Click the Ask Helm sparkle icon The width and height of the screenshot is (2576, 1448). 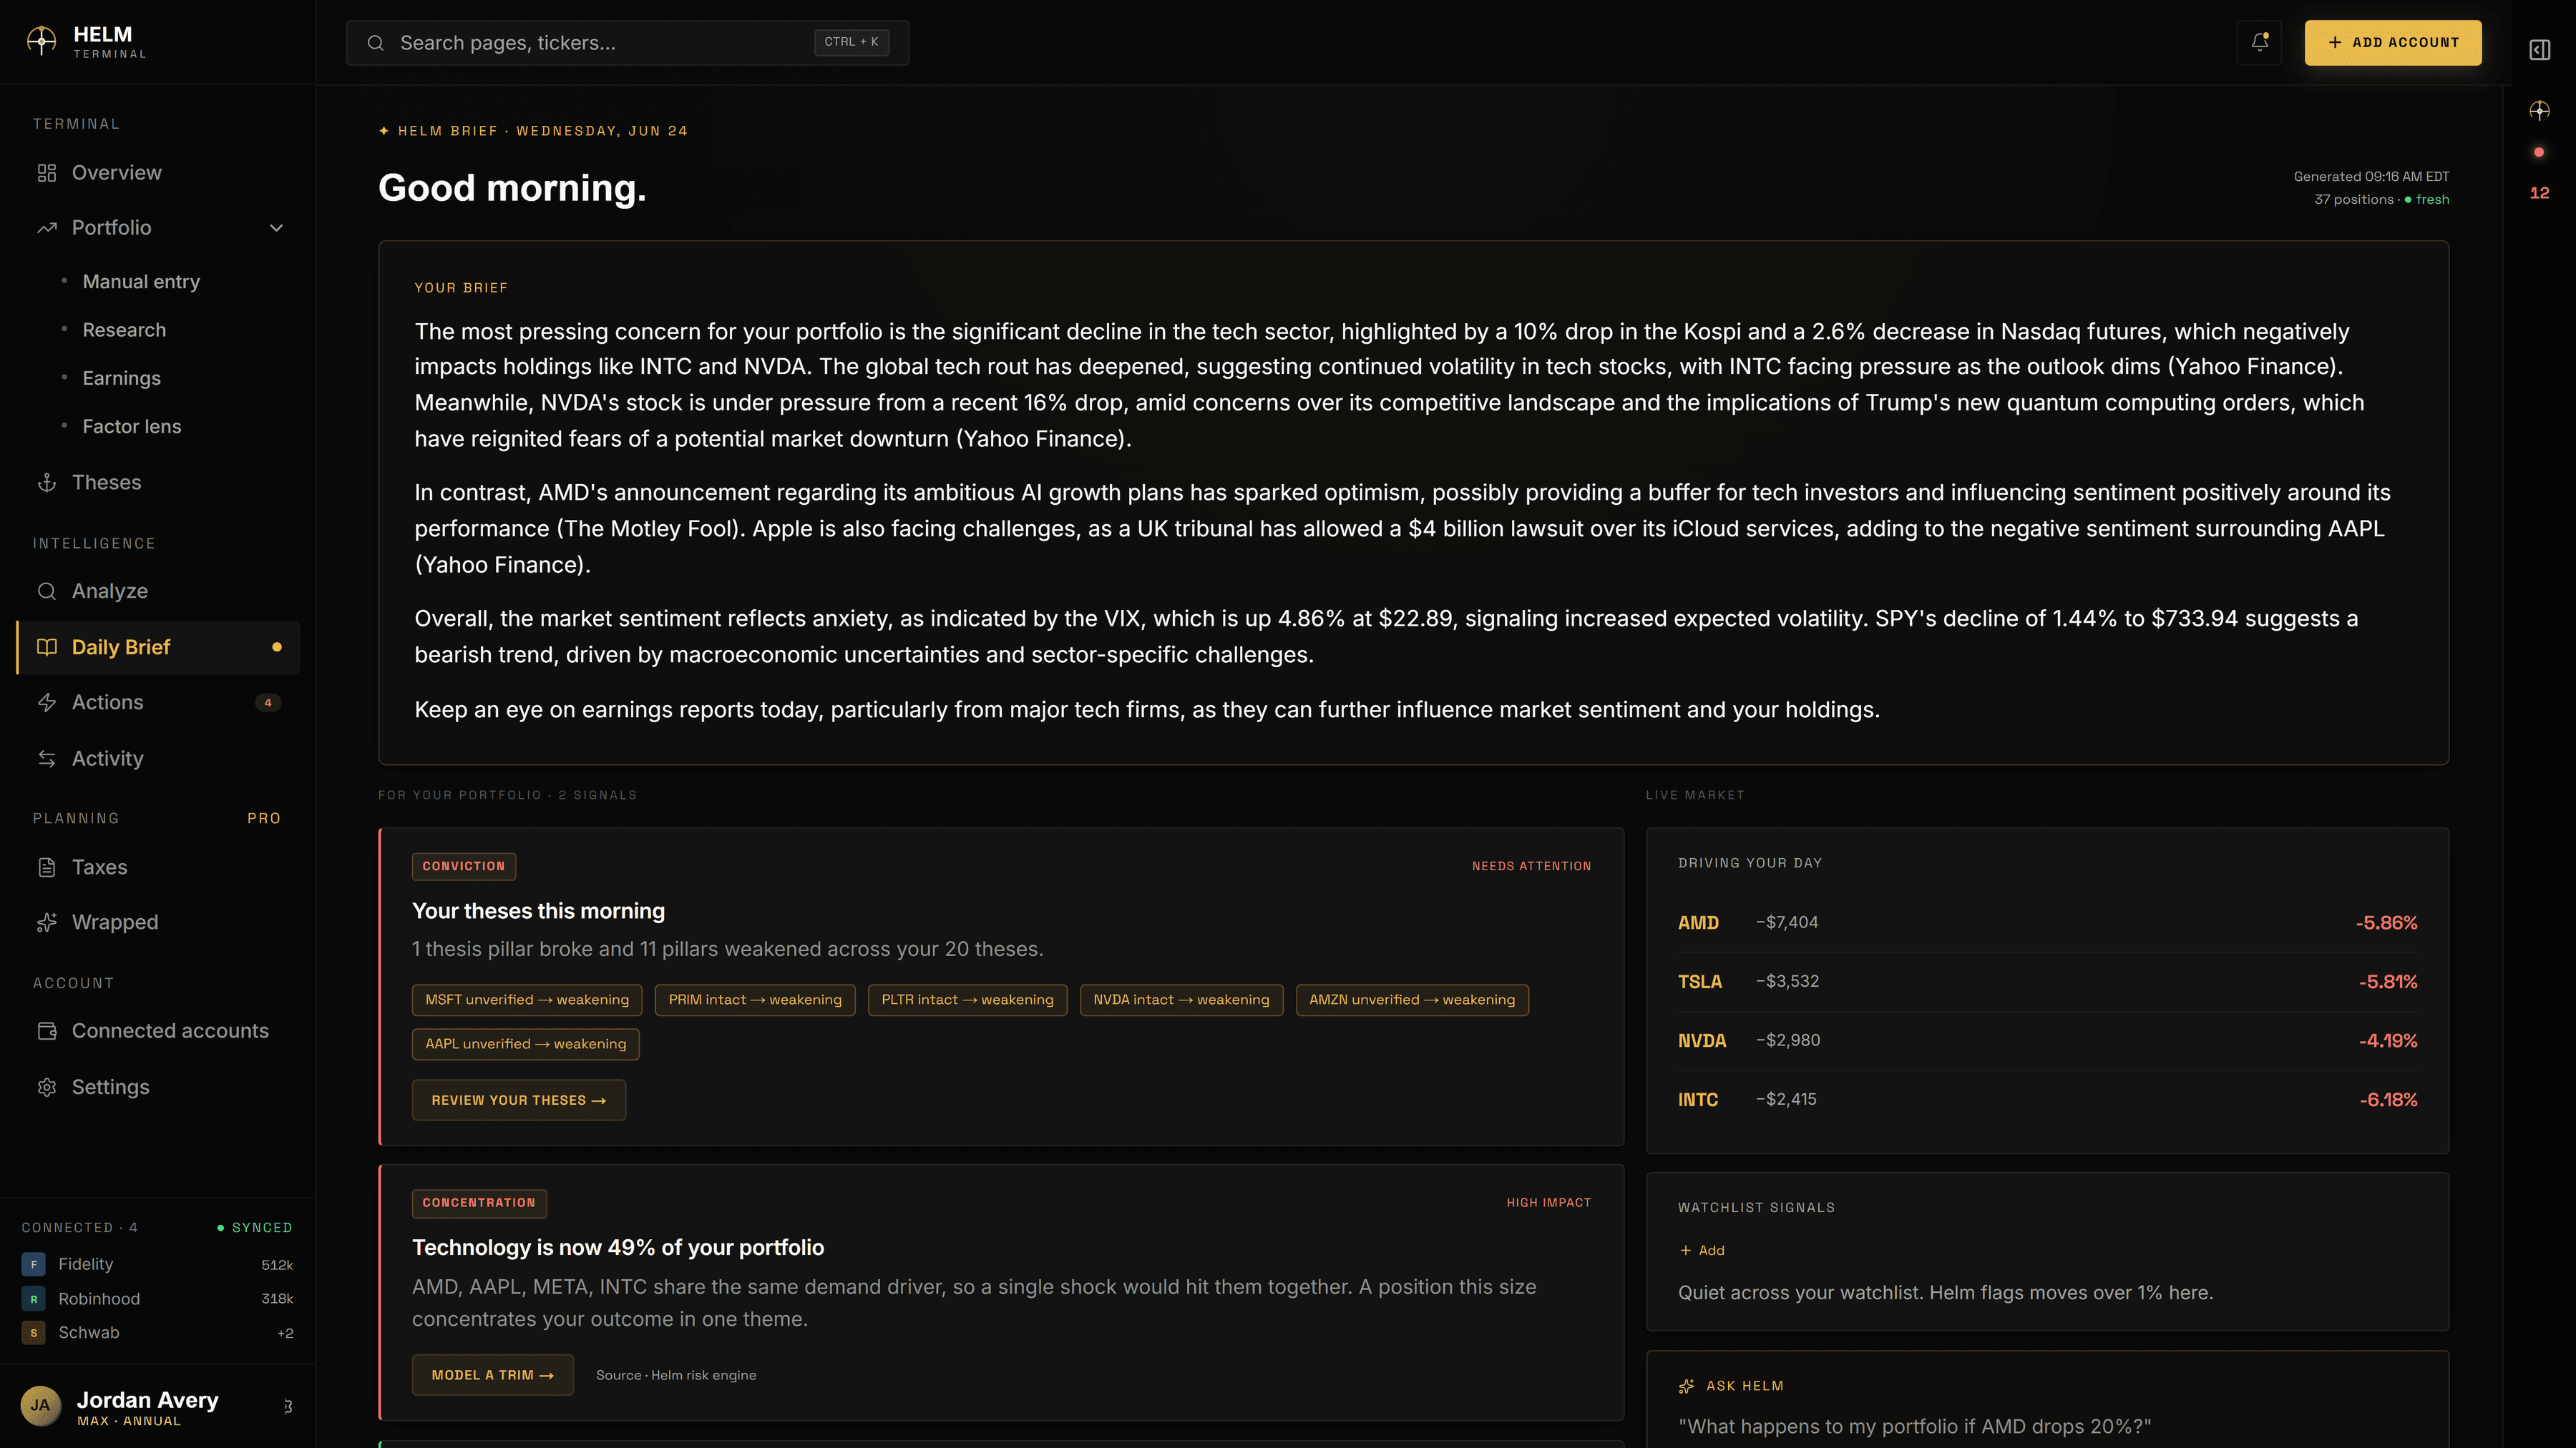point(1687,1386)
